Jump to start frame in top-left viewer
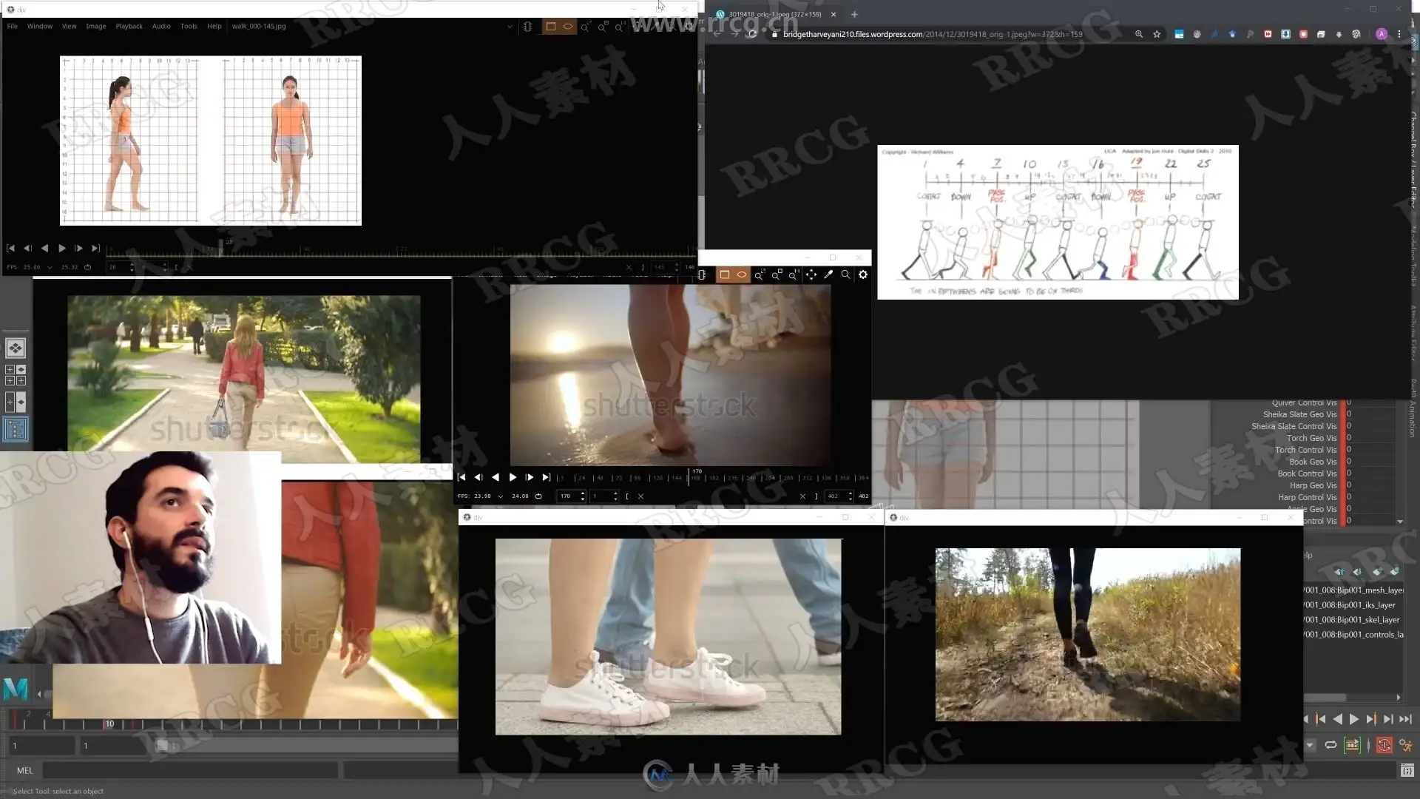Viewport: 1420px width, 799px height. tap(10, 249)
